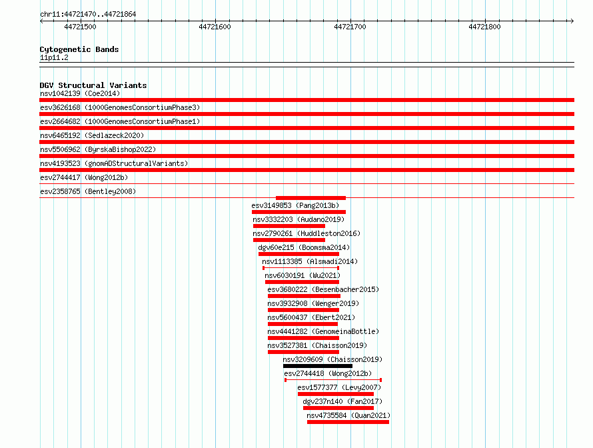Select nsv2790261 (Huddleston2016) variant
The width and height of the screenshot is (593, 448).
pyautogui.click(x=306, y=233)
